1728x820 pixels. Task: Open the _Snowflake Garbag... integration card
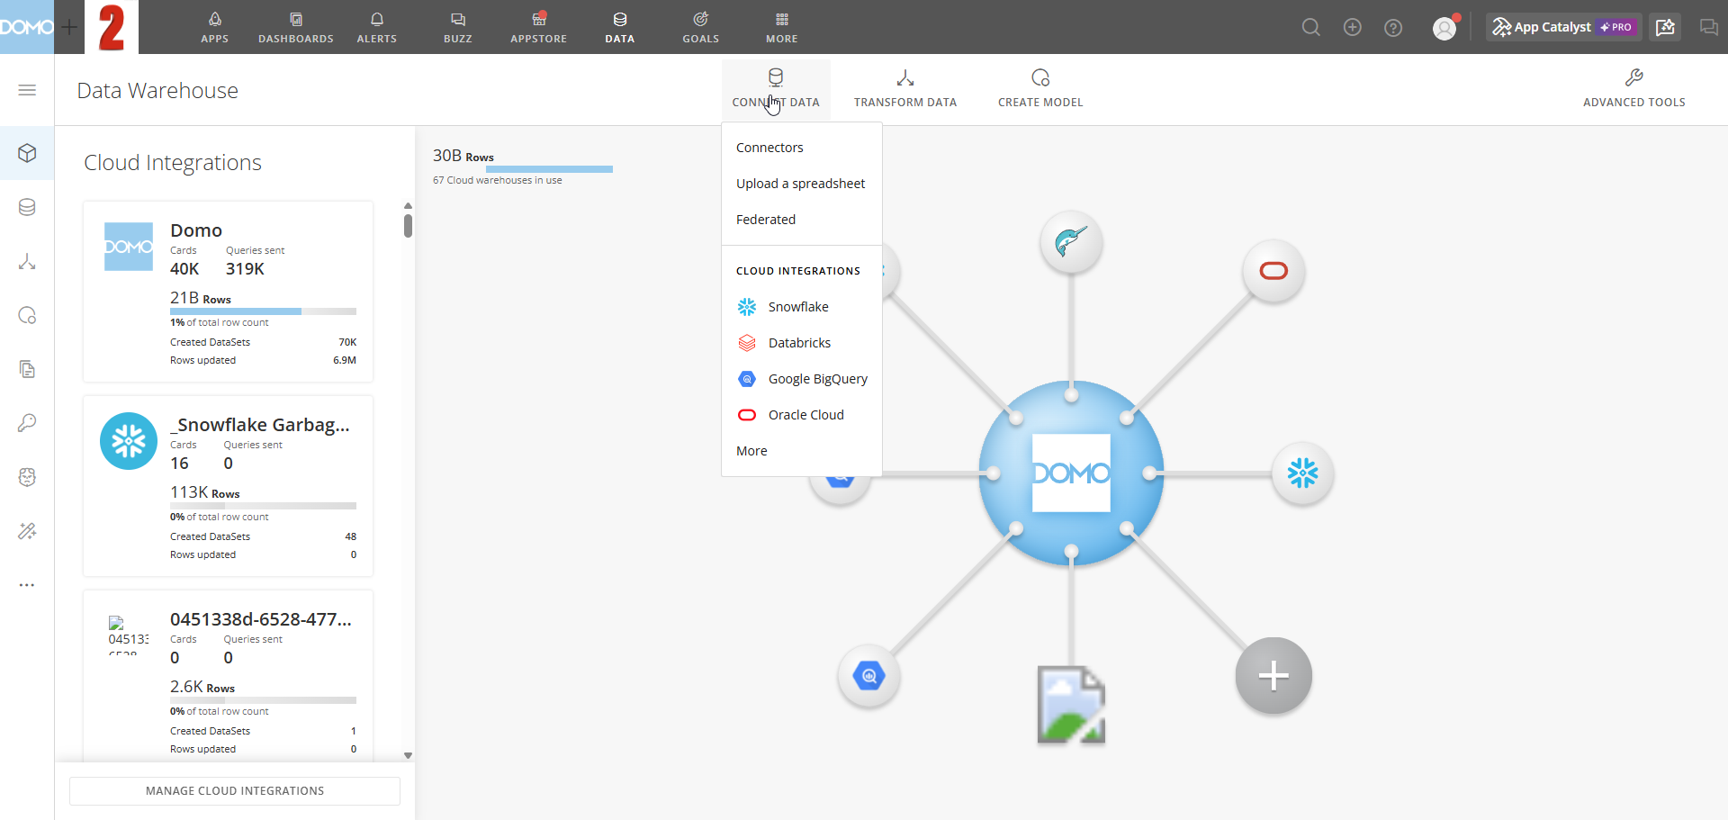(228, 486)
